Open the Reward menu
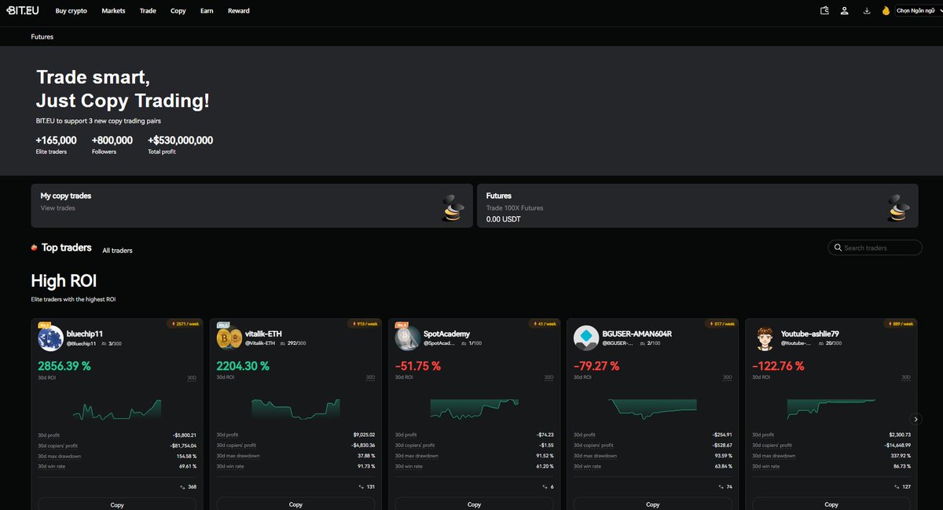 click(x=239, y=11)
